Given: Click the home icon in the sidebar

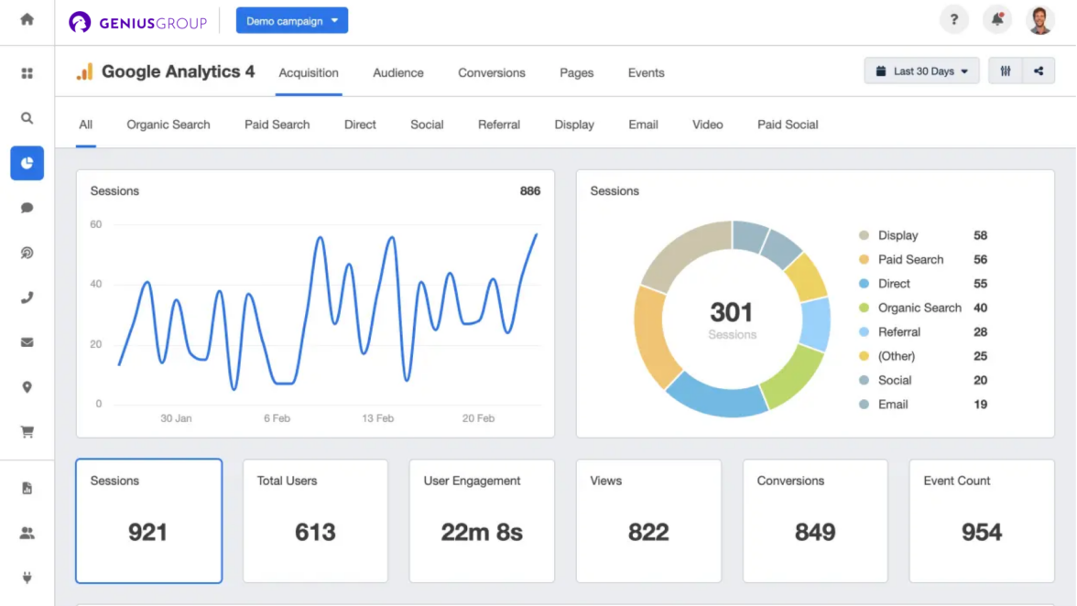Looking at the screenshot, I should 27,19.
